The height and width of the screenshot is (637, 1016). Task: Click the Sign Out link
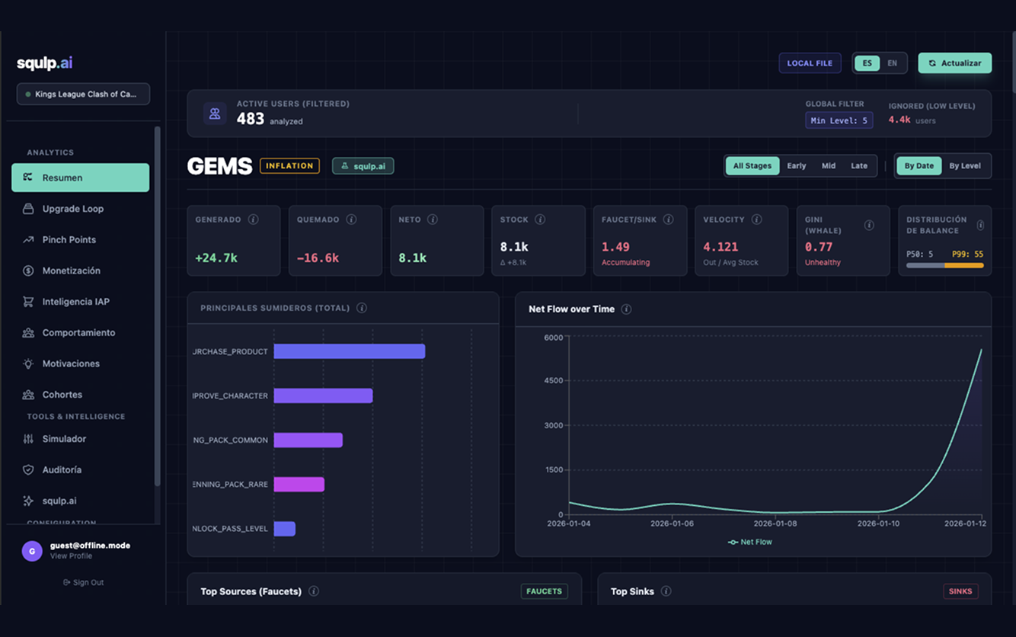[x=83, y=582]
